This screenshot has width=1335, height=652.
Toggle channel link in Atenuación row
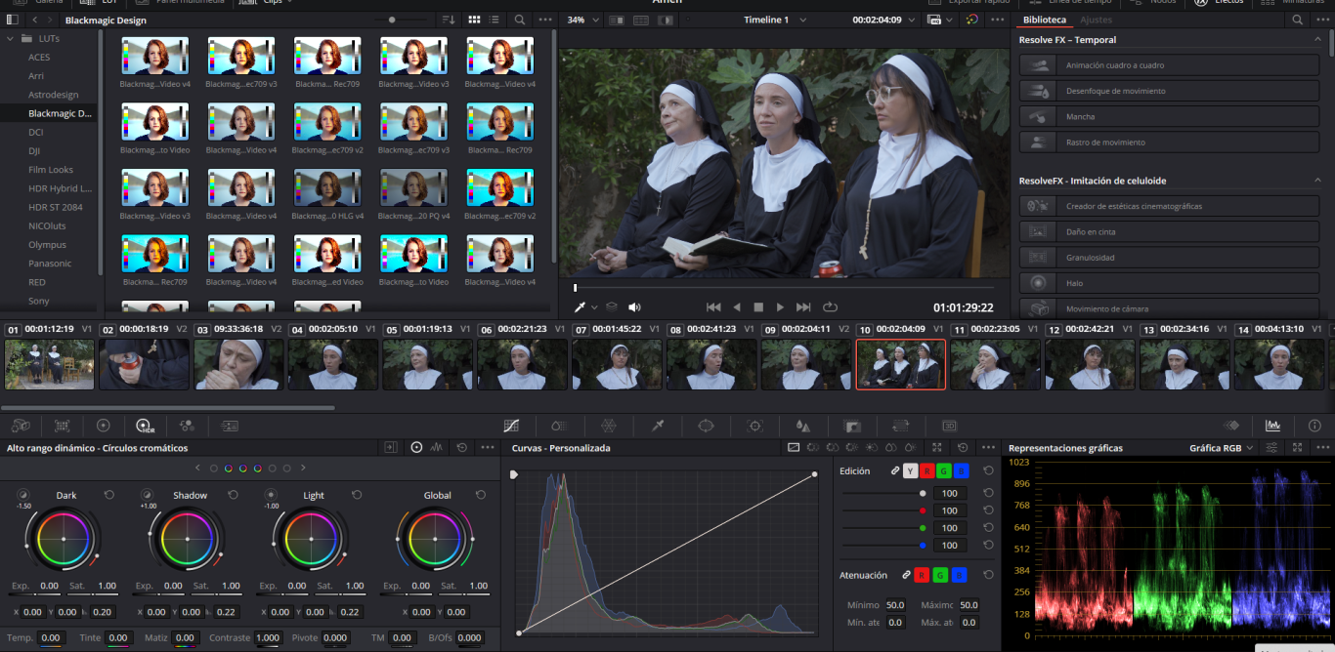[x=906, y=575]
